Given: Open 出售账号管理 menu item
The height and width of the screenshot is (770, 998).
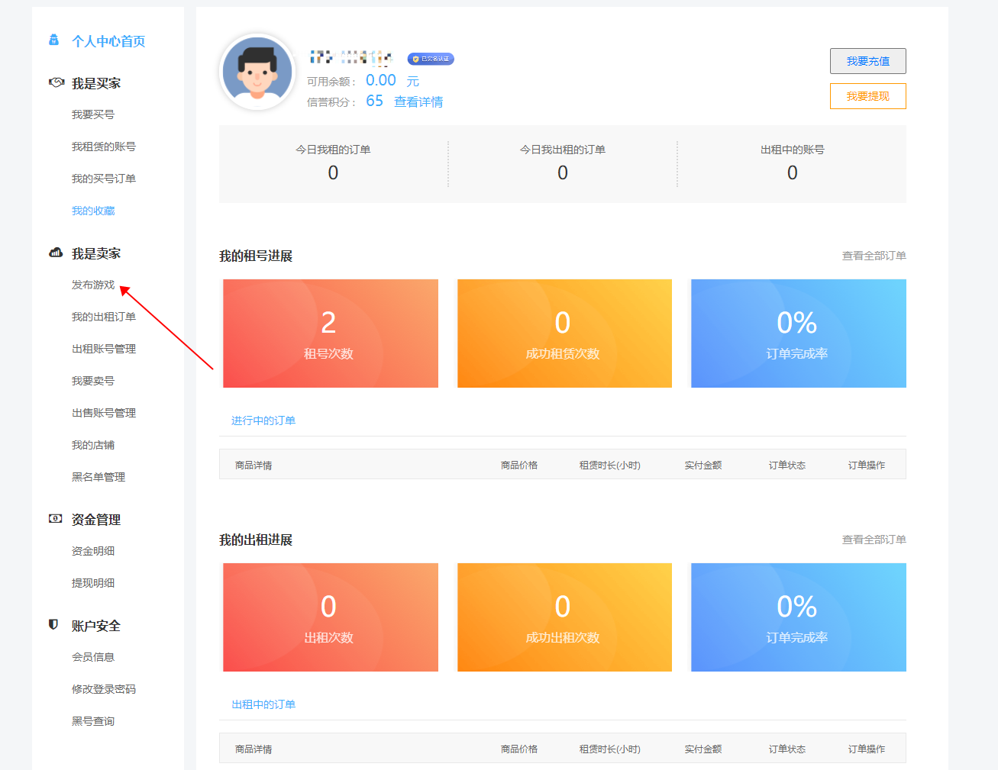Looking at the screenshot, I should point(104,413).
